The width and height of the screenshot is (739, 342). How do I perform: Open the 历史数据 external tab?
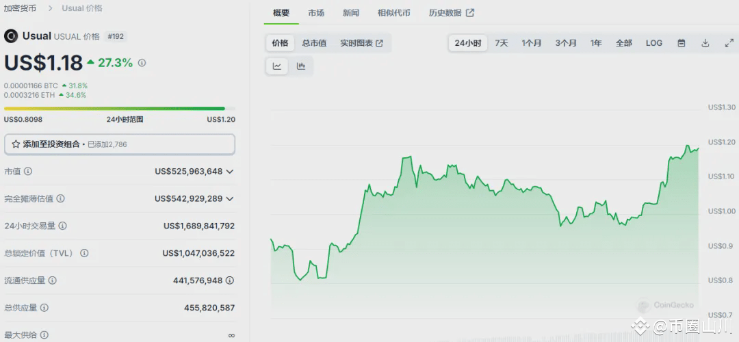451,13
